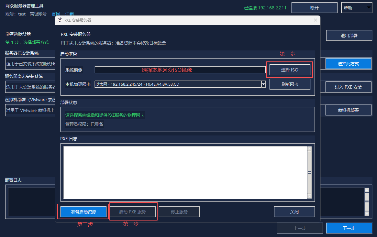Click 选择此方式 in main window
This screenshot has width=377, height=237.
(349, 64)
